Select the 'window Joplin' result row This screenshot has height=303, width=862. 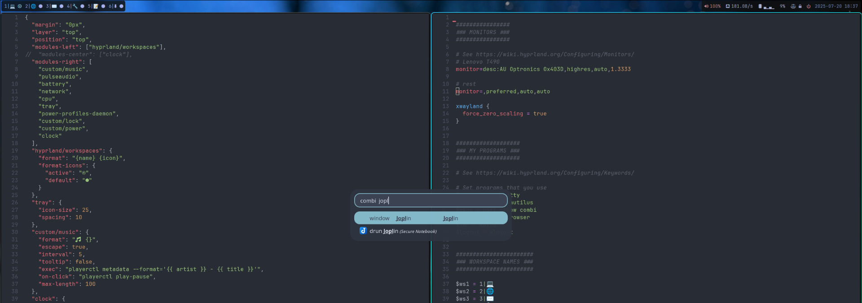(431, 218)
